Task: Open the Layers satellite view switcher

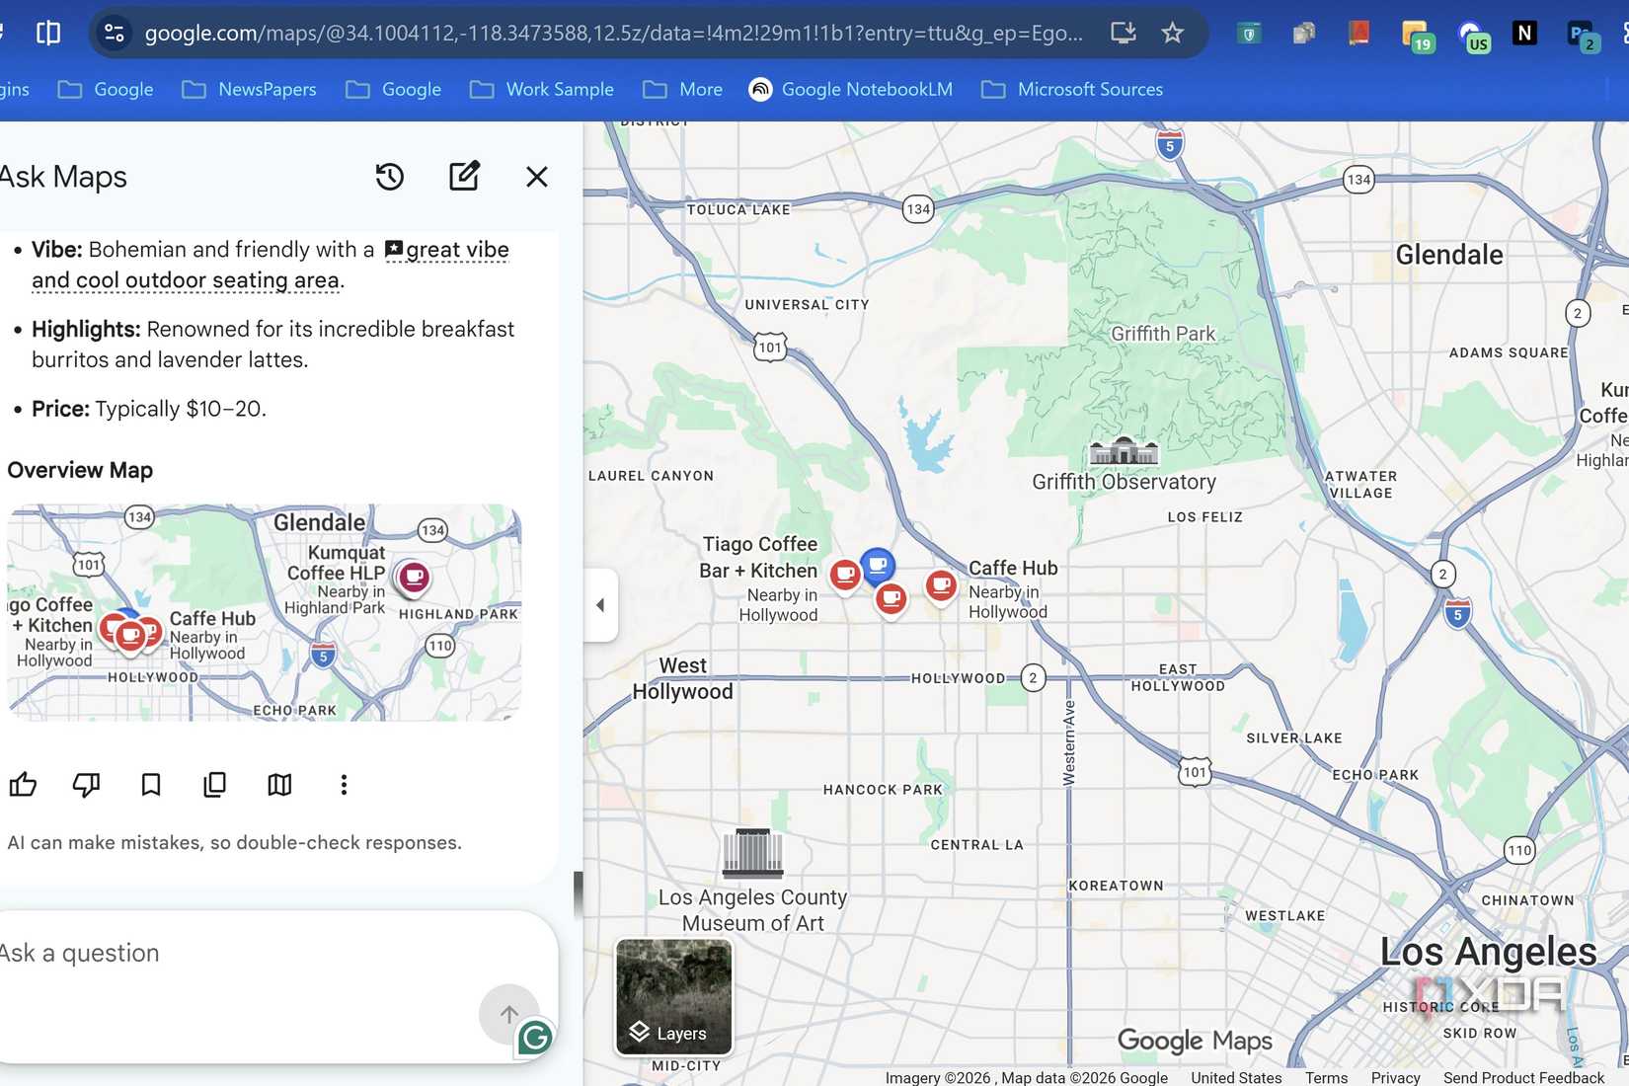Action: [x=674, y=996]
